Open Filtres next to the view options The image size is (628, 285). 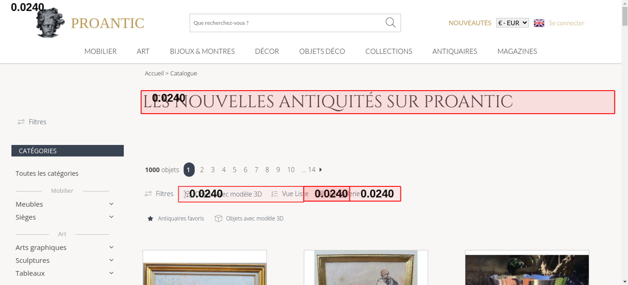[159, 194]
